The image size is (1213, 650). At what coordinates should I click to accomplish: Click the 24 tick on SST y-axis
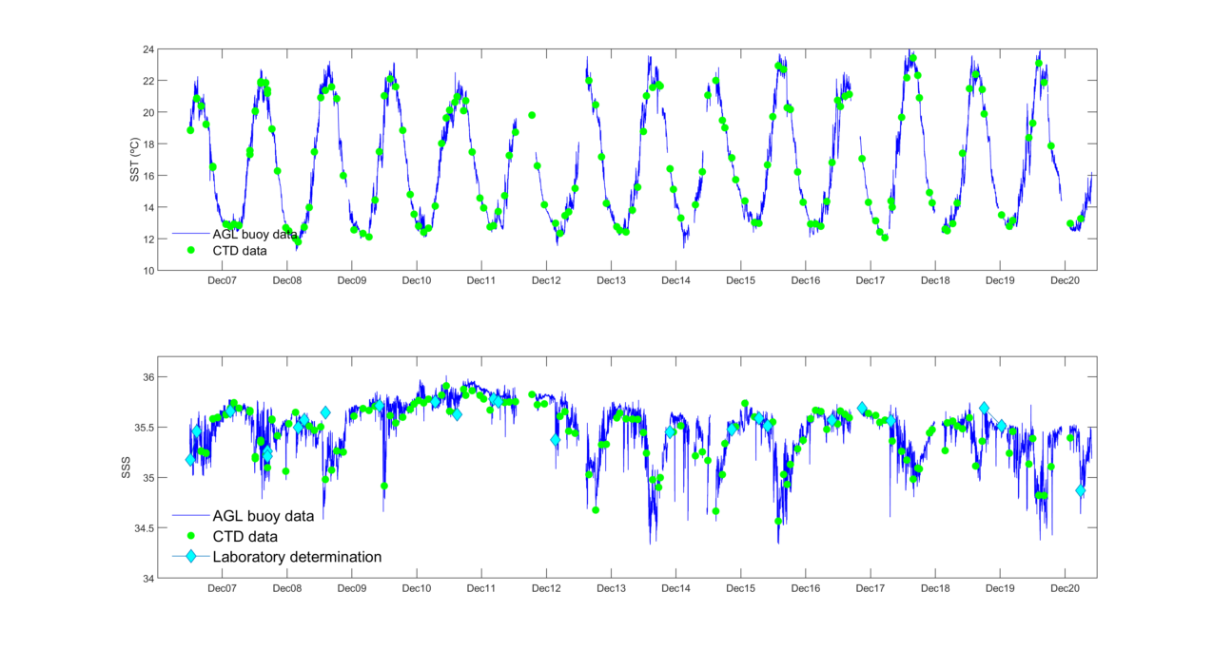149,49
